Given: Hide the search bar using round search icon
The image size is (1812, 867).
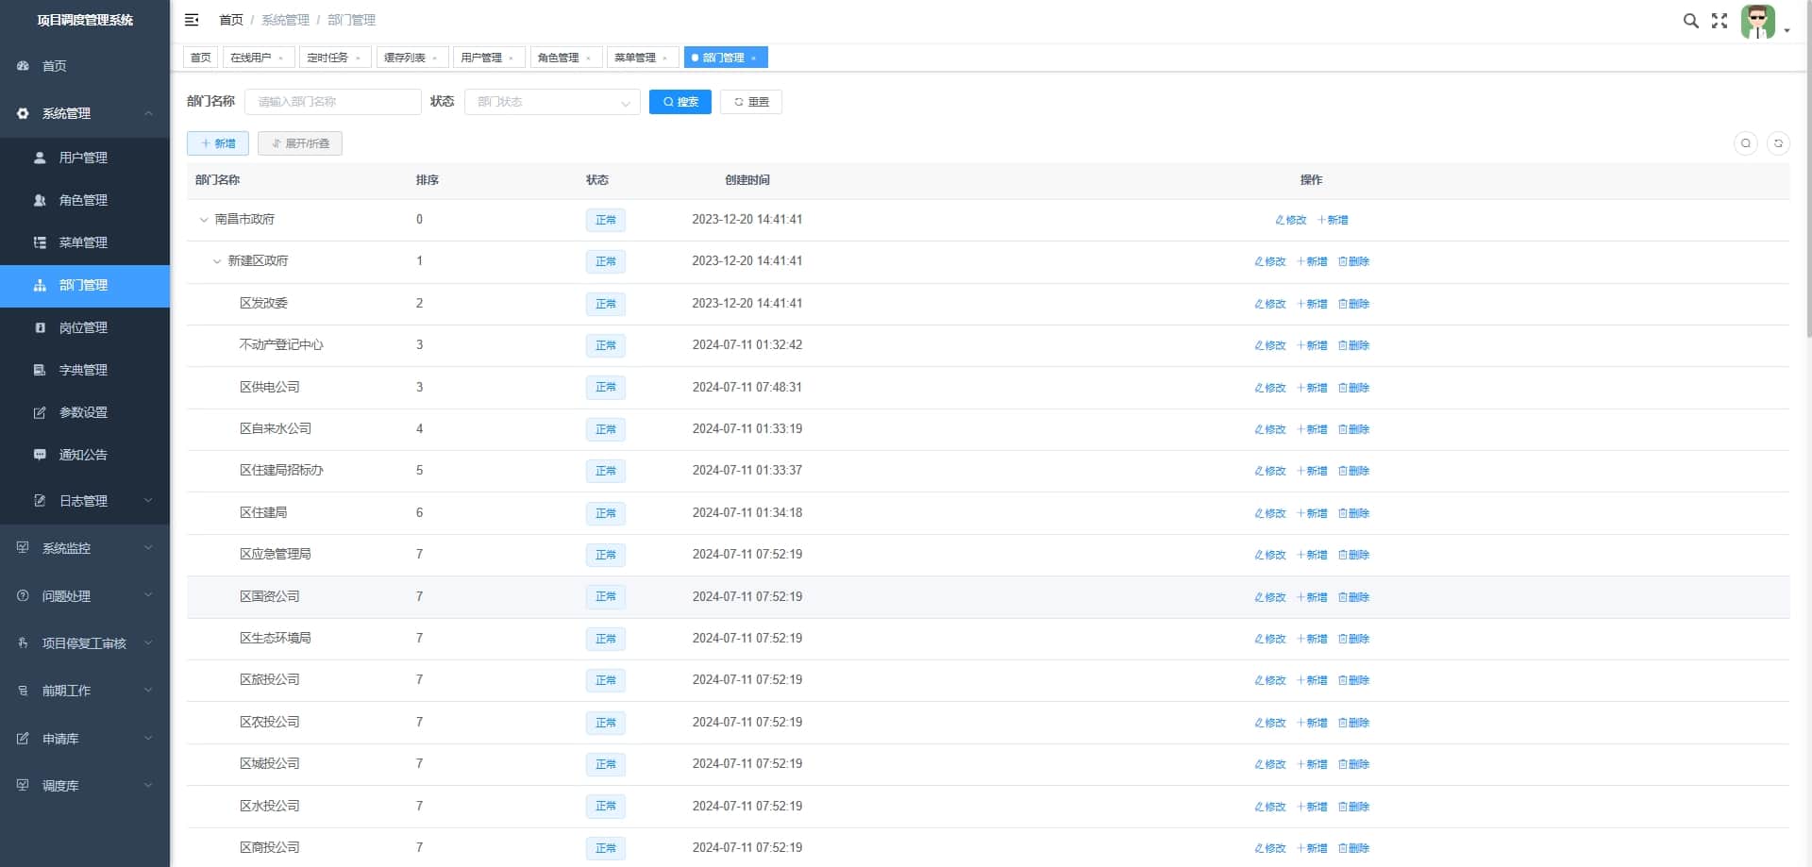Looking at the screenshot, I should point(1746,143).
